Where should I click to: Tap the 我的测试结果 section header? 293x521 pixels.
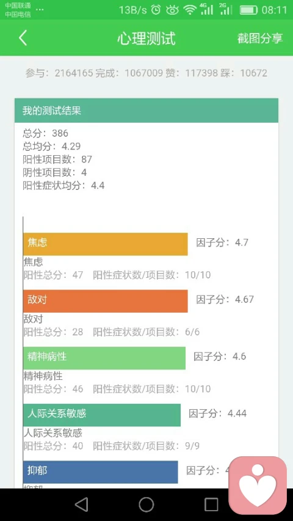tap(146, 111)
